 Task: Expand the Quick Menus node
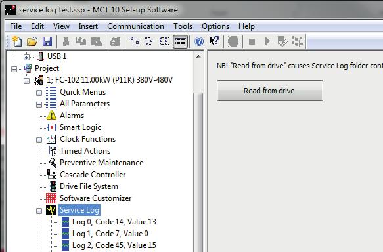pyautogui.click(x=39, y=93)
